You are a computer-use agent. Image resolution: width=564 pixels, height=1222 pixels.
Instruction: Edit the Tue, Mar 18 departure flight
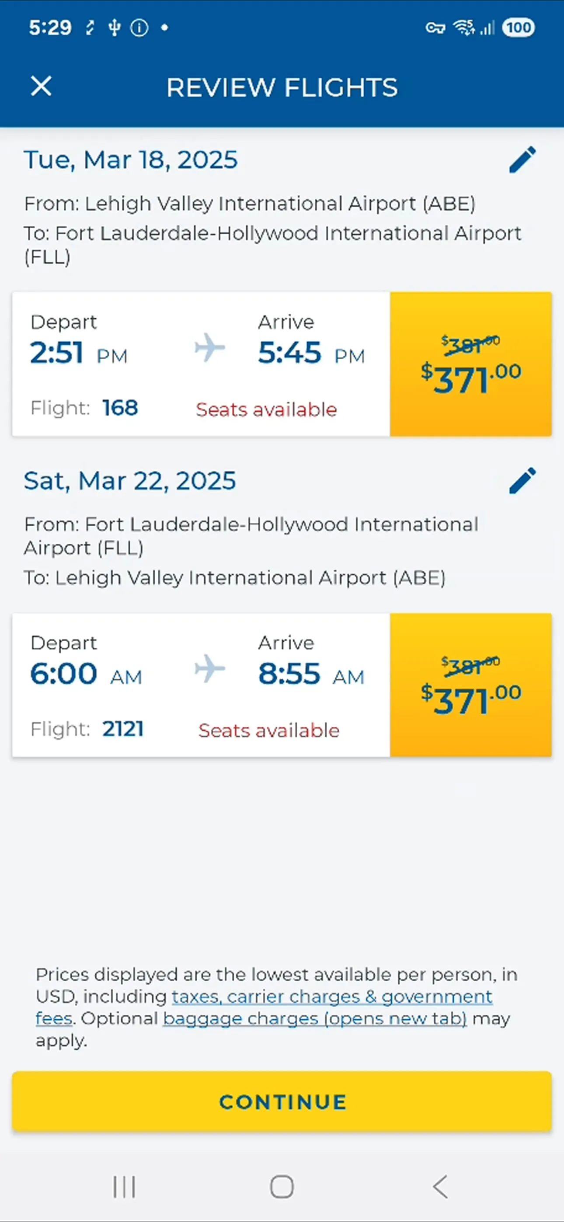tap(522, 160)
